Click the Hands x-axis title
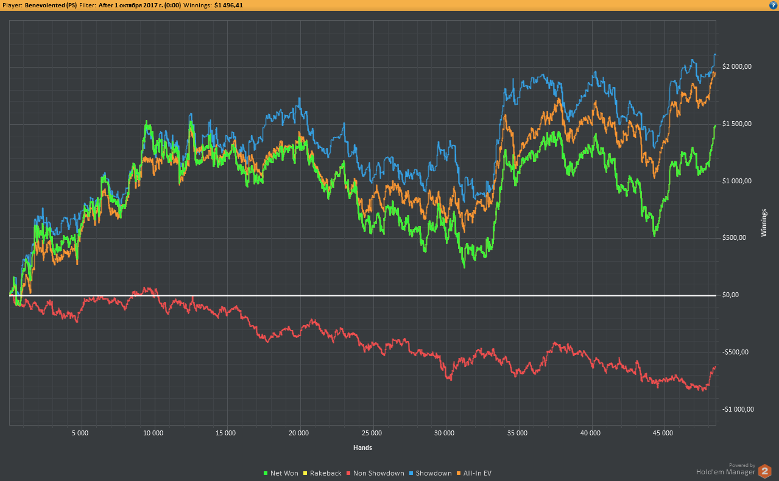The image size is (779, 481). click(x=362, y=448)
